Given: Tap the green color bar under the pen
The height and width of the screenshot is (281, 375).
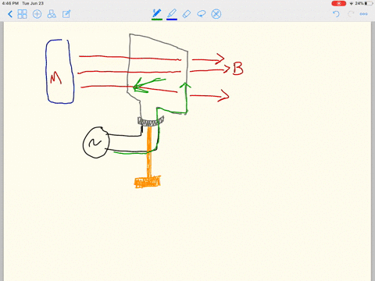Looking at the screenshot, I should click(157, 20).
